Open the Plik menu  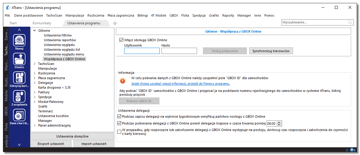tap(8, 15)
